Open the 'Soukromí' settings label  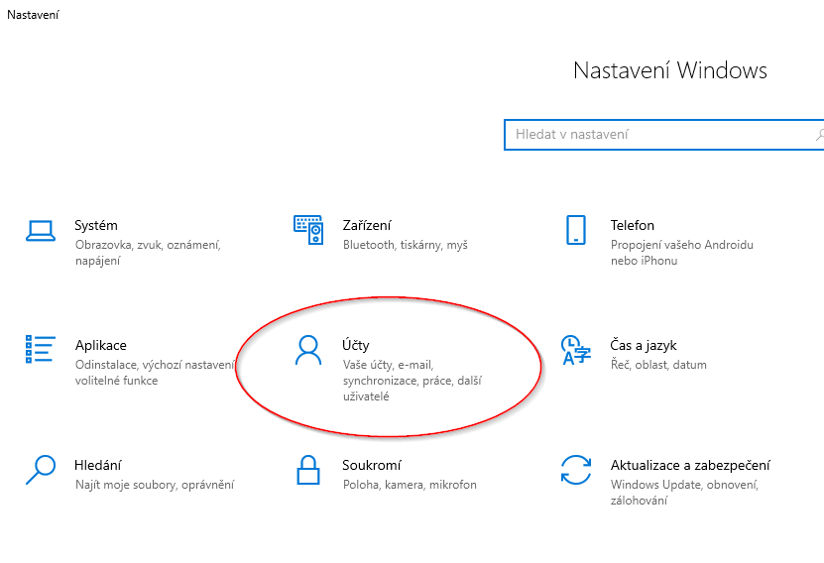click(x=372, y=465)
